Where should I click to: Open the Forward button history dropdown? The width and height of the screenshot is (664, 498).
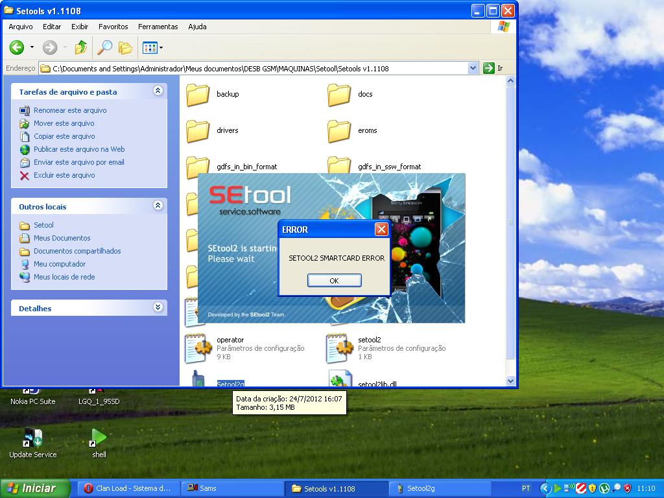[x=65, y=47]
